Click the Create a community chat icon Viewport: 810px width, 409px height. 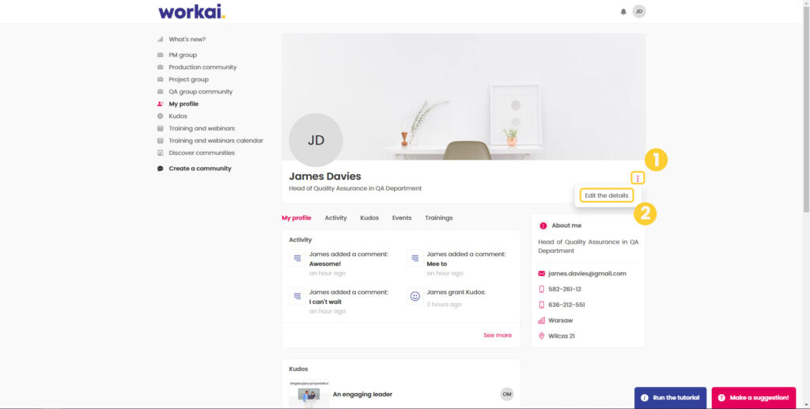pyautogui.click(x=160, y=169)
